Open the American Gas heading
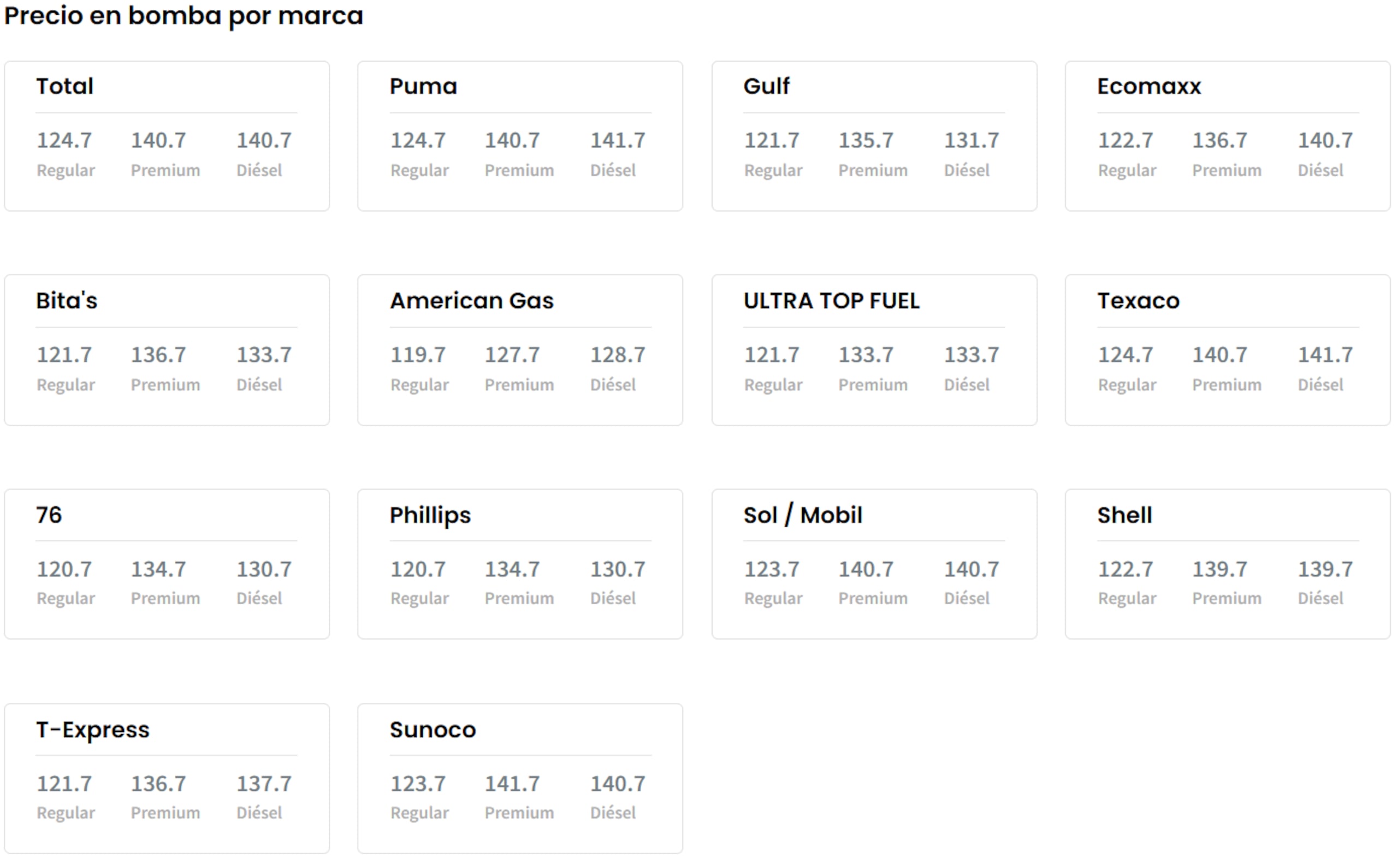Screen dimensions: 1398x858 (x=472, y=301)
